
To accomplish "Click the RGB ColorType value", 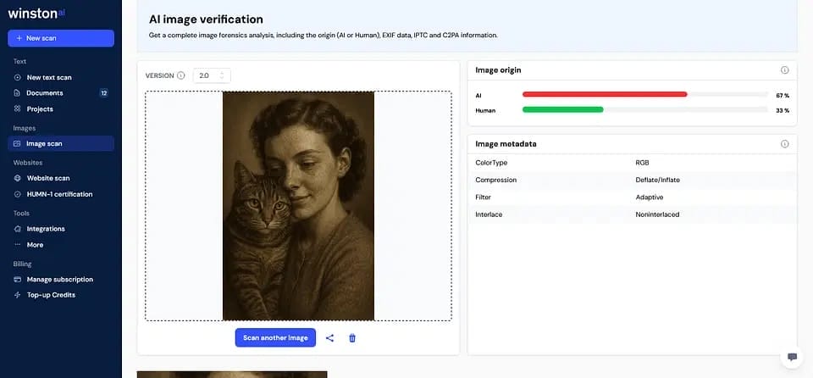I will point(643,163).
